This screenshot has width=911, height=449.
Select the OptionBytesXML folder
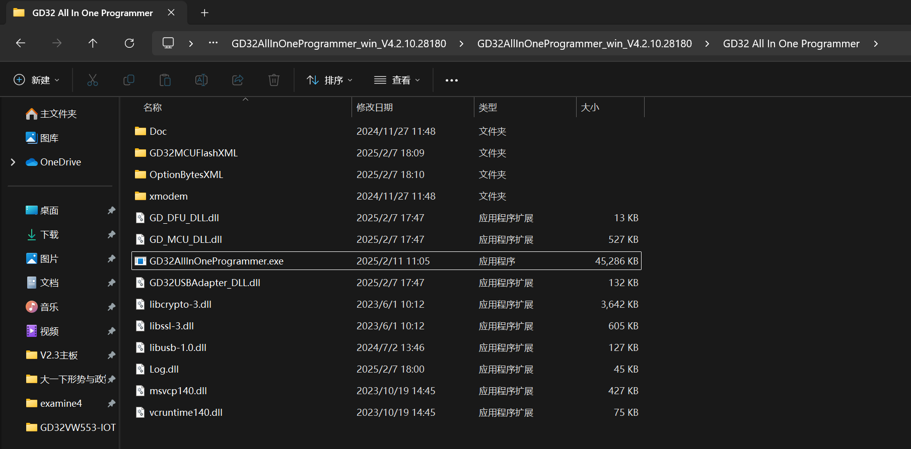coord(386,174)
